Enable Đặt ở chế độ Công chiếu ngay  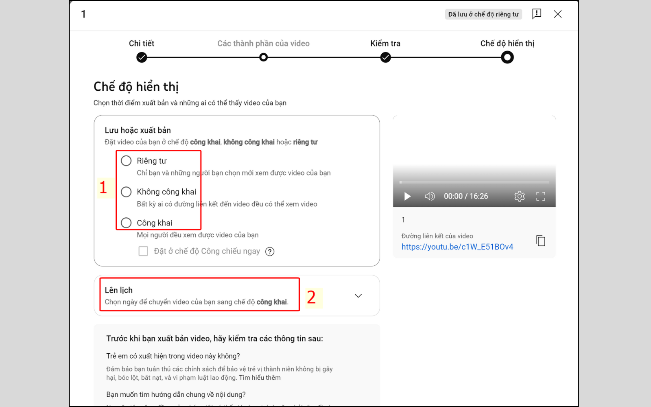point(143,251)
